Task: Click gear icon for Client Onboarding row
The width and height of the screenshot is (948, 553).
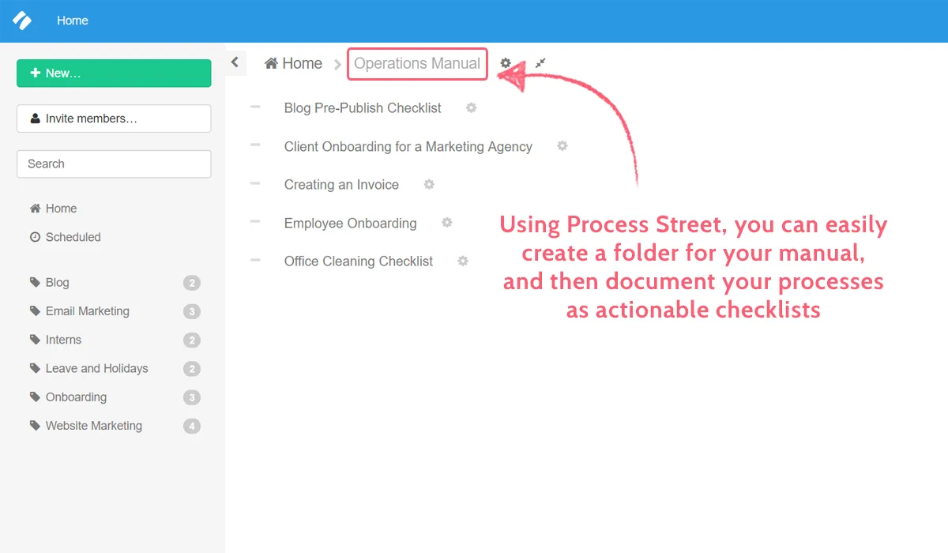Action: (562, 146)
